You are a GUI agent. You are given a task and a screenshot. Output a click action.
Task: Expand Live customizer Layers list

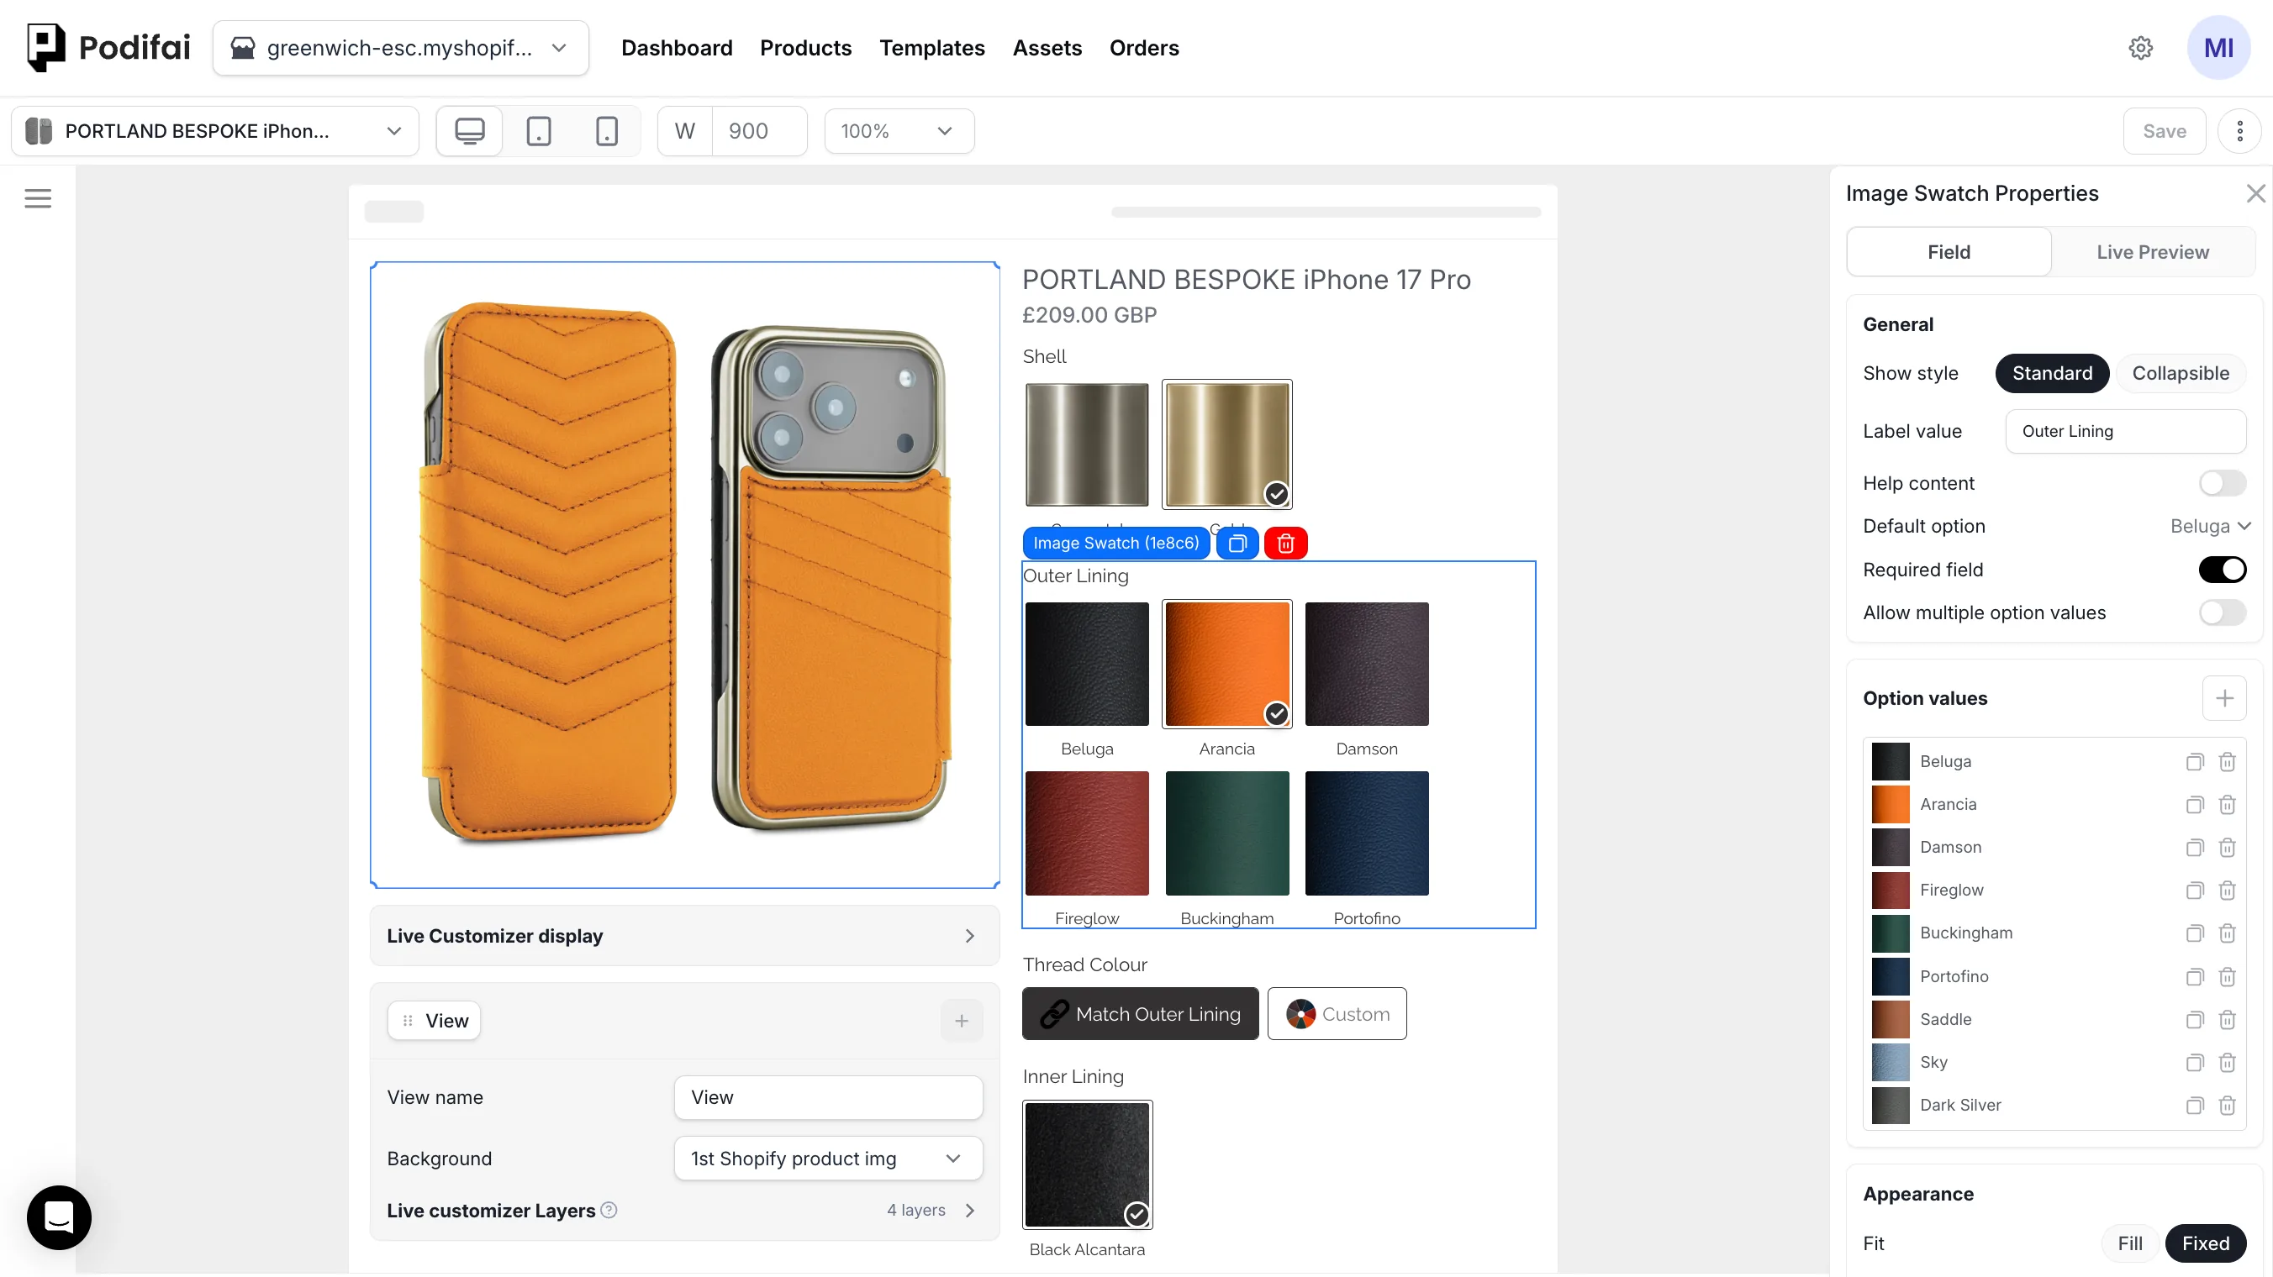pos(970,1211)
